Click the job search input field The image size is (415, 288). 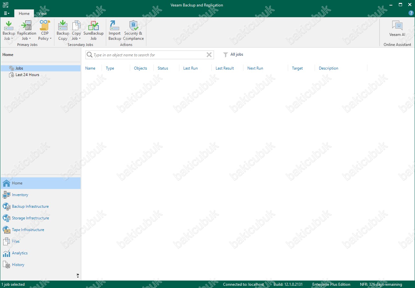(x=149, y=55)
